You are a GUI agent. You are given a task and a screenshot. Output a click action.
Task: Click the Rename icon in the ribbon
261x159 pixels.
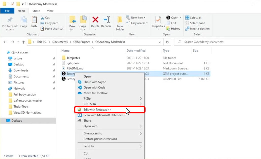click(106, 20)
